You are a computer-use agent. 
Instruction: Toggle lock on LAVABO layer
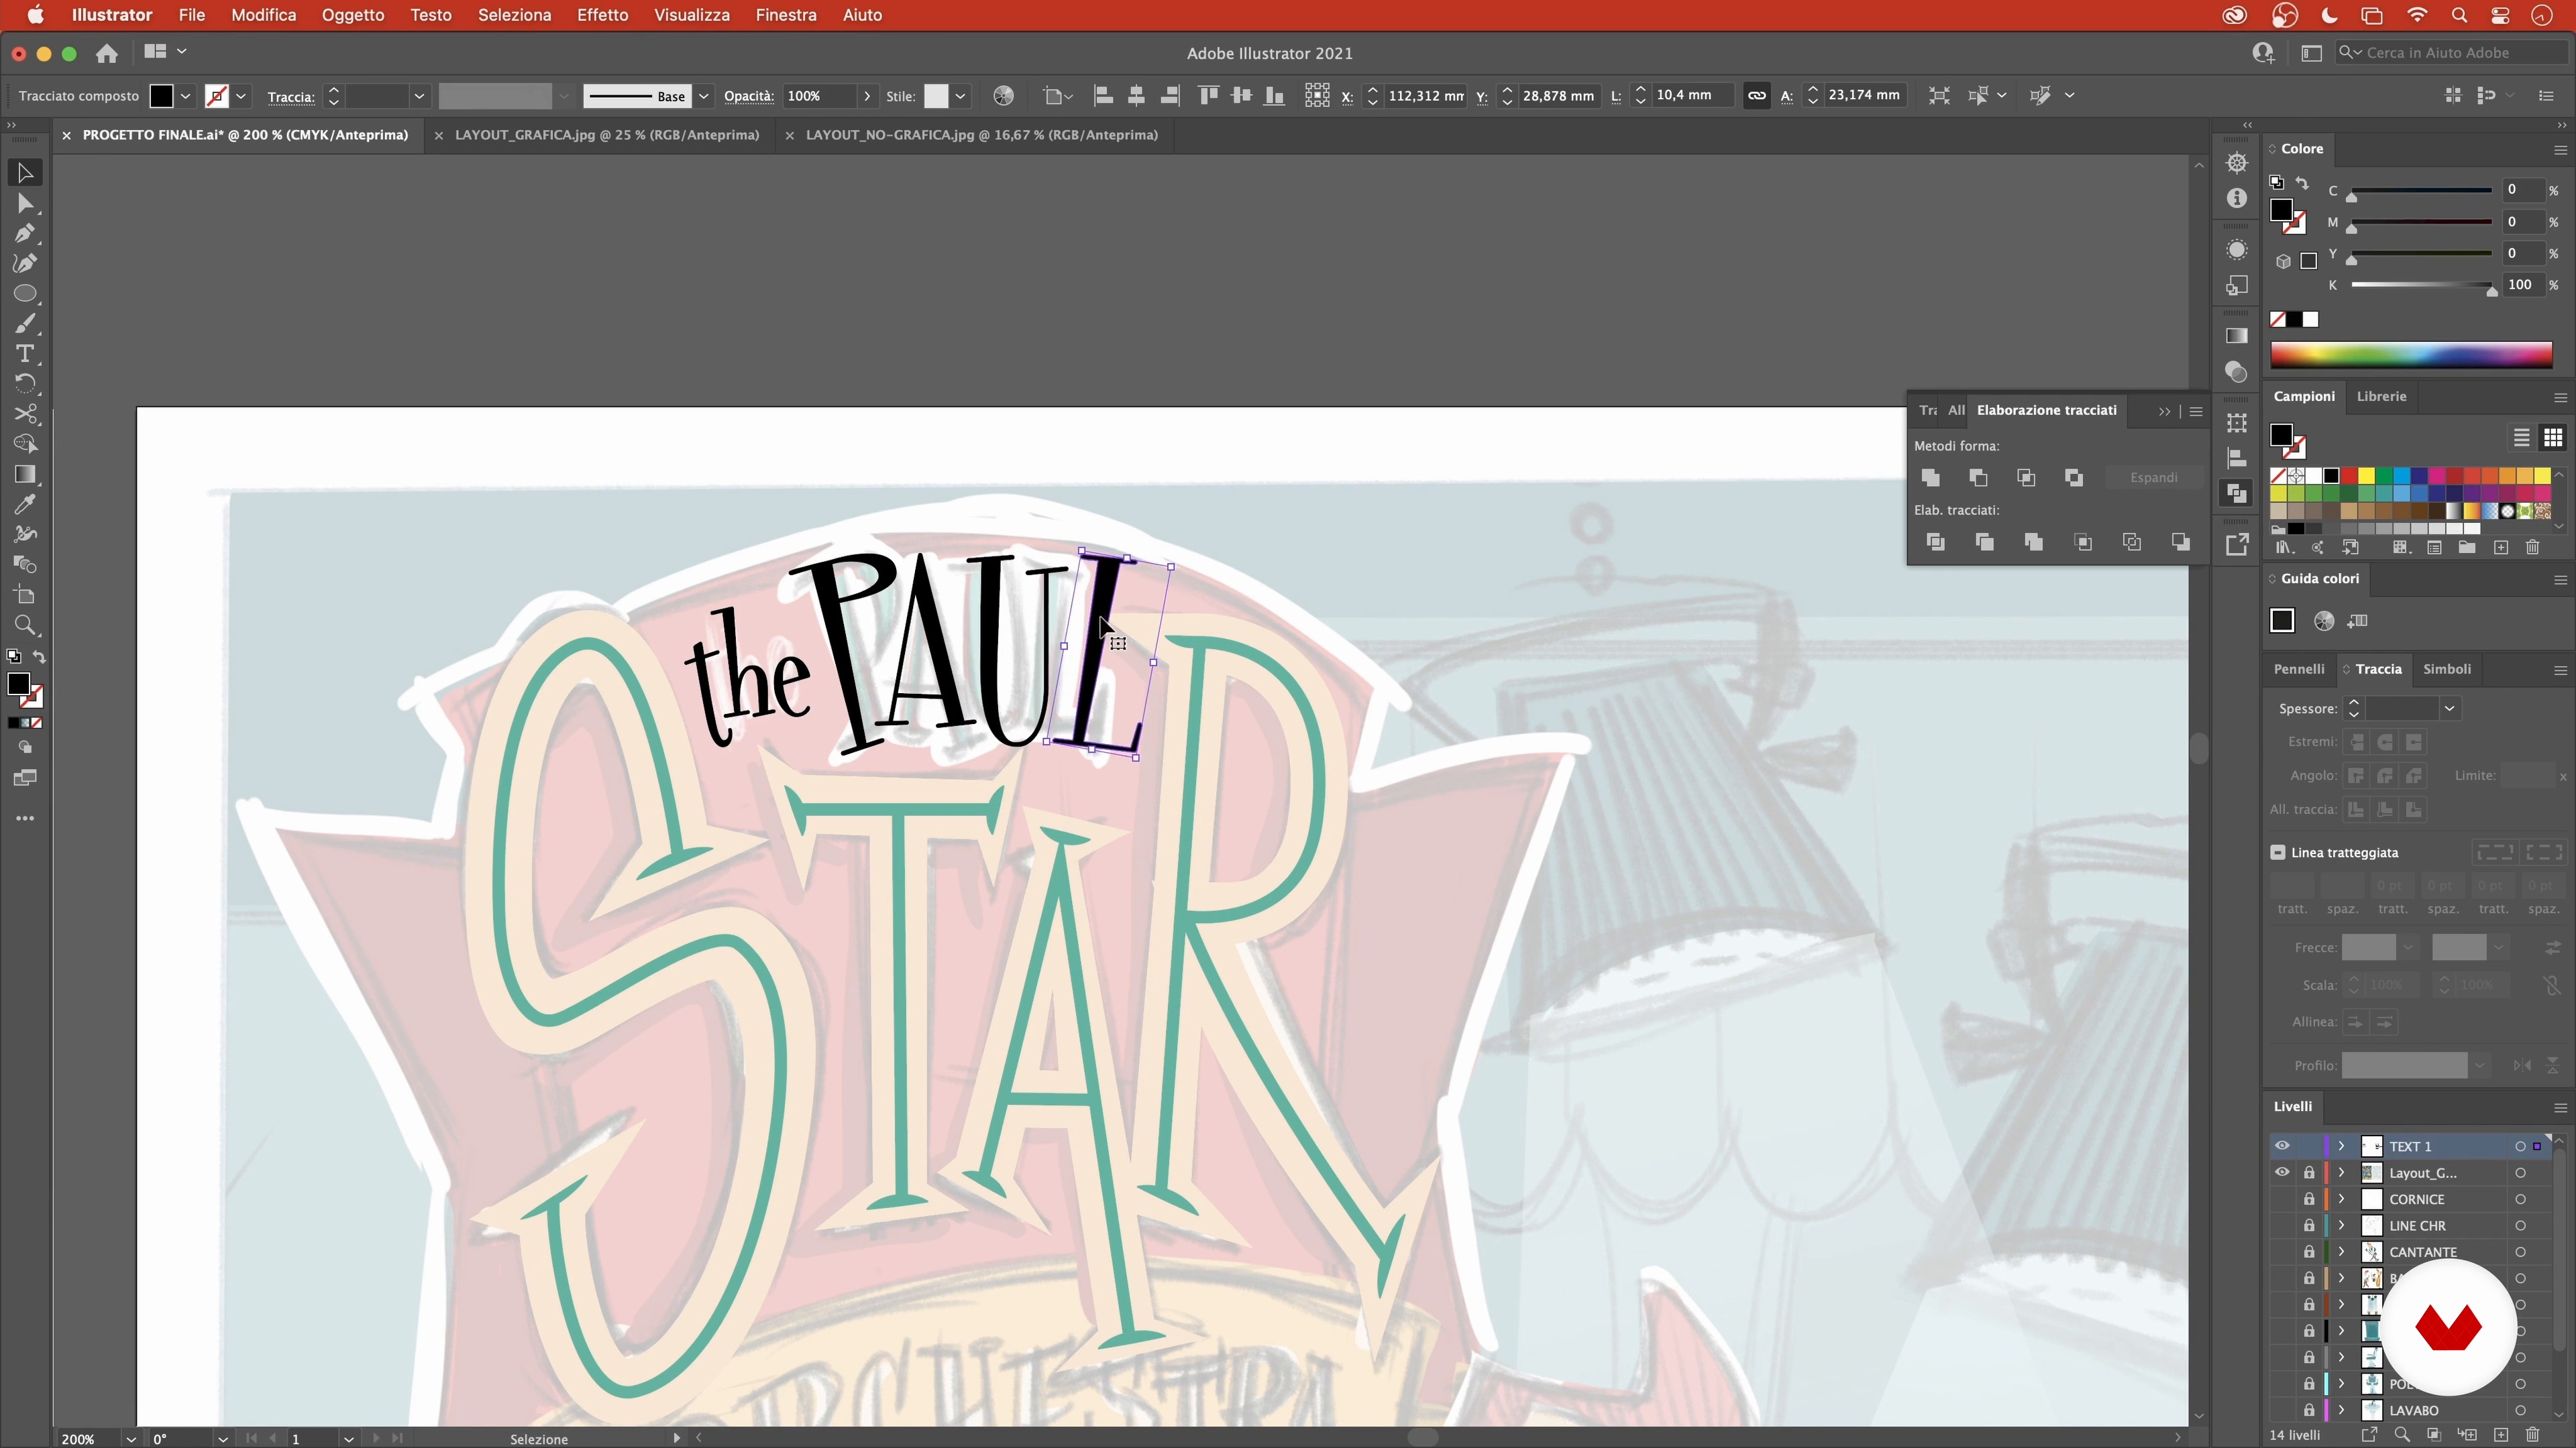(x=2309, y=1410)
